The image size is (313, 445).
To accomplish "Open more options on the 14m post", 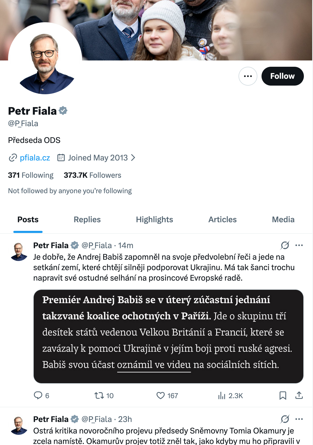I will click(299, 245).
